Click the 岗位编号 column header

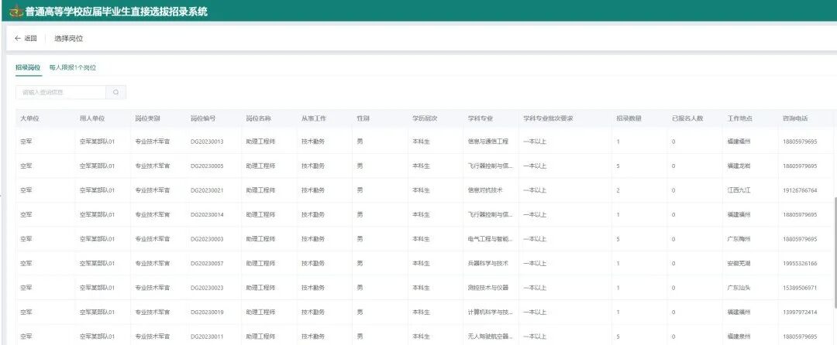203,118
